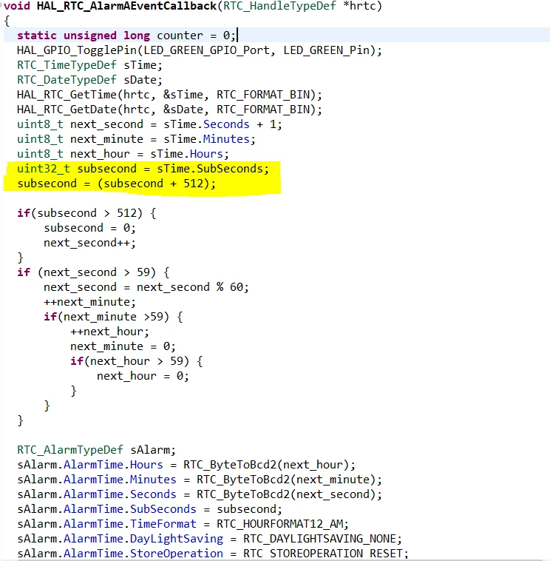Screen dimensions: 550x561
Task: Click the 'if(next_hour > 59)' condition
Action: tap(137, 361)
